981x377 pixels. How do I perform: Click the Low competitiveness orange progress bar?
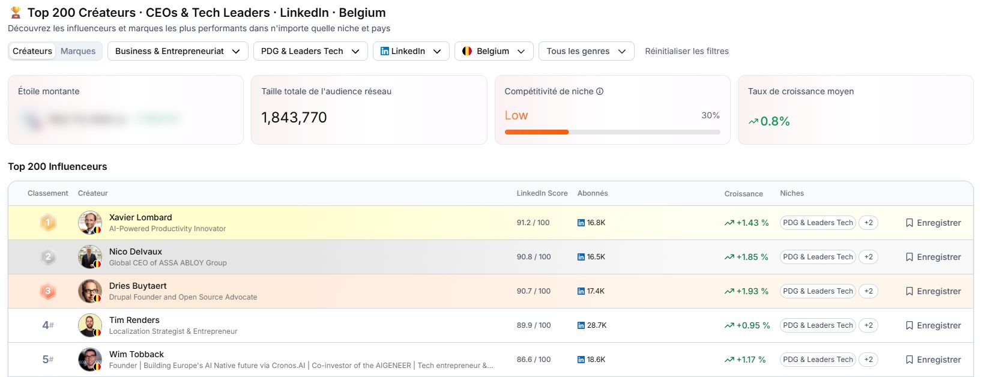537,132
